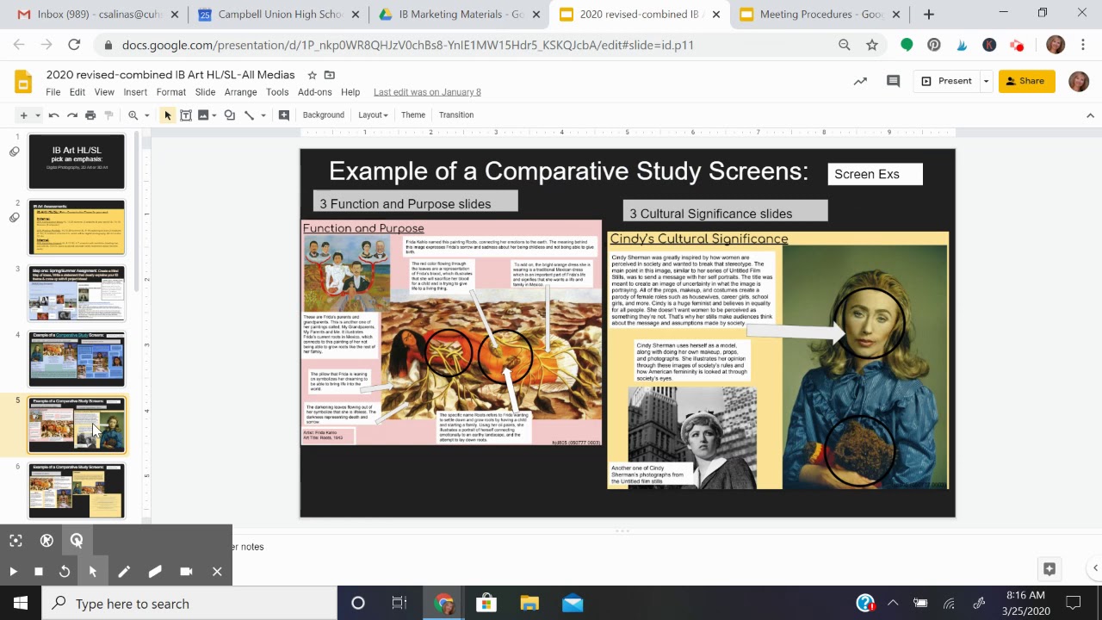The width and height of the screenshot is (1102, 620).
Task: Select the Text box tool
Action: (185, 115)
